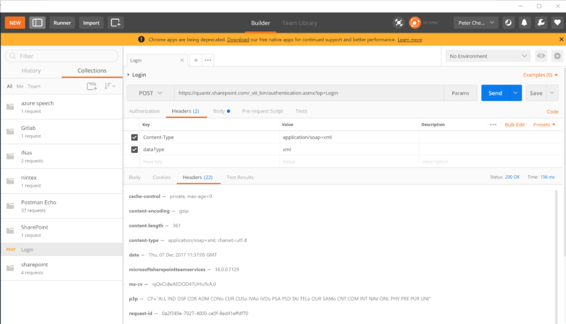This screenshot has width=566, height=324.
Task: Click the Save button
Action: pyautogui.click(x=536, y=93)
